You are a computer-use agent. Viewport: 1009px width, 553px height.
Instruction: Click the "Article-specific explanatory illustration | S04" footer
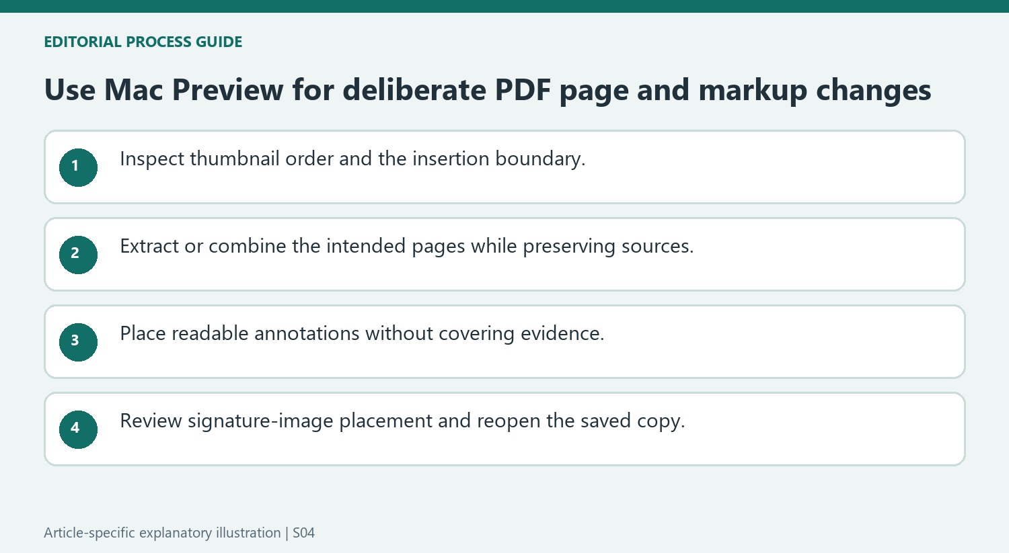coord(180,533)
